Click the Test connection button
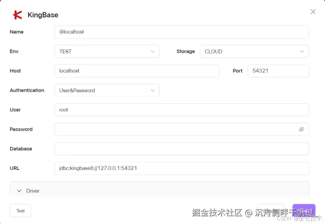This screenshot has width=325, height=224. 20,211
